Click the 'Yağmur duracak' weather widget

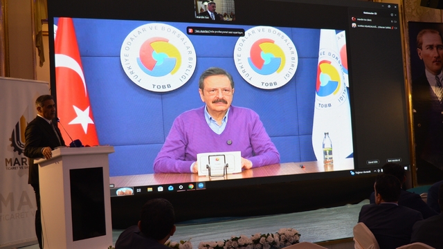click(361, 172)
